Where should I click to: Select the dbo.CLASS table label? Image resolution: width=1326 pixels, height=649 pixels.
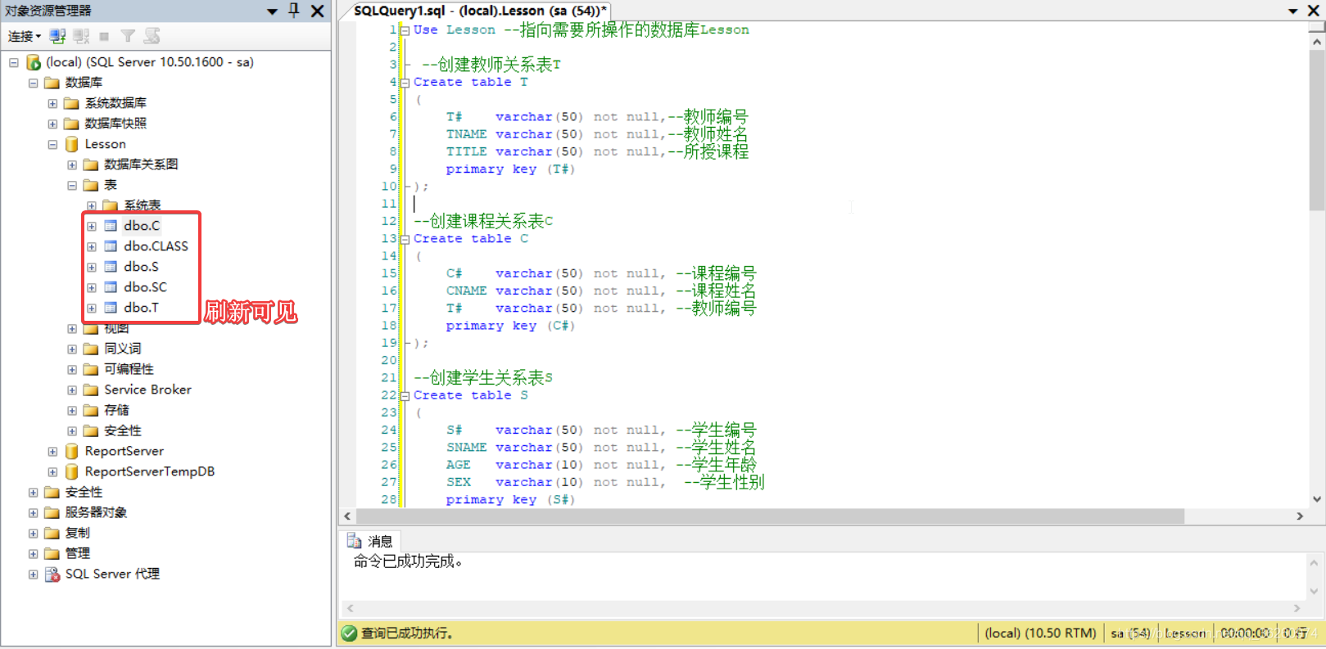point(156,246)
